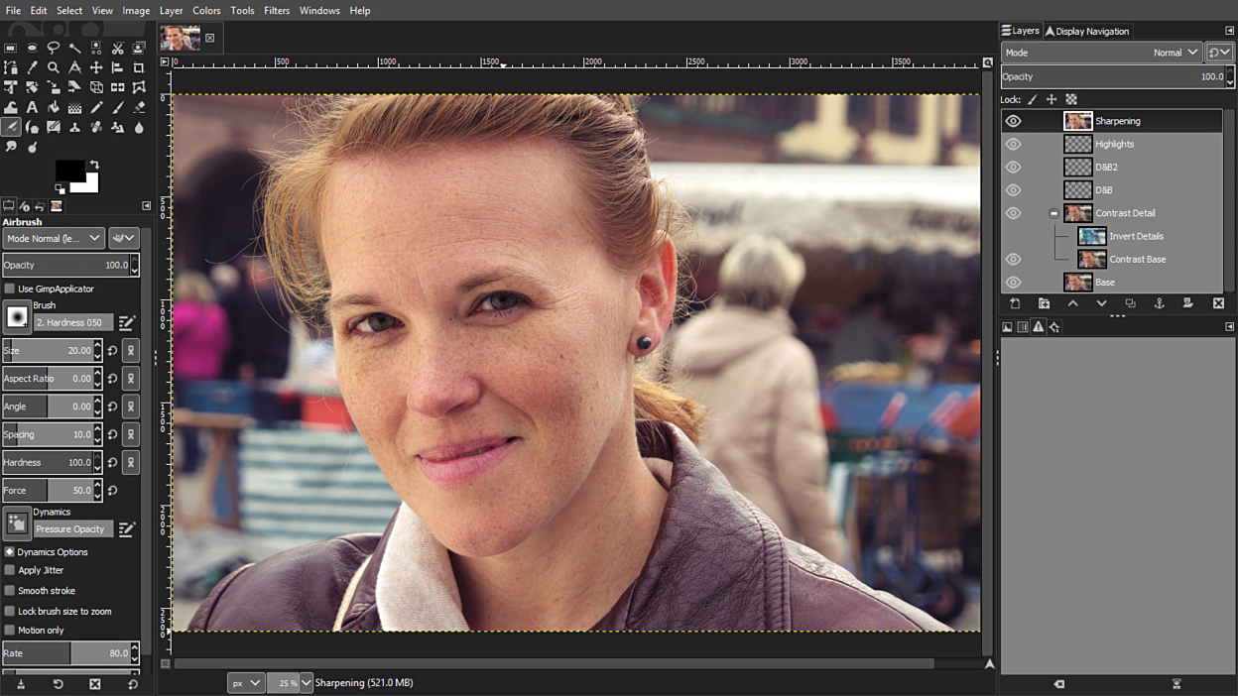Open the layer Mode dropdown
Screen dimensions: 1238x696
[x=1101, y=53]
